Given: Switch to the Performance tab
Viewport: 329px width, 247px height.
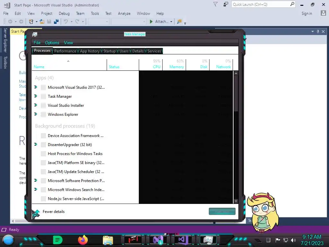Looking at the screenshot, I should (x=65, y=51).
